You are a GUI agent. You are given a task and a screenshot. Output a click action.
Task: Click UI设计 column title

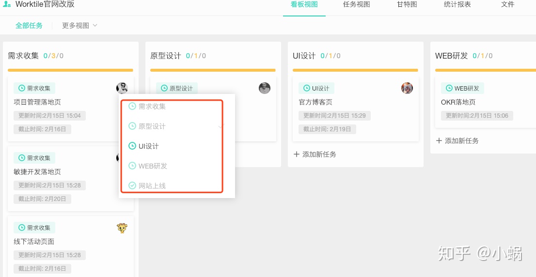(x=304, y=56)
